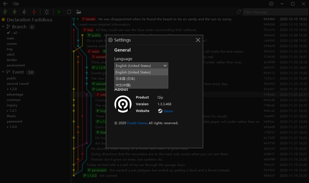Open the Evade Game link

137,123
